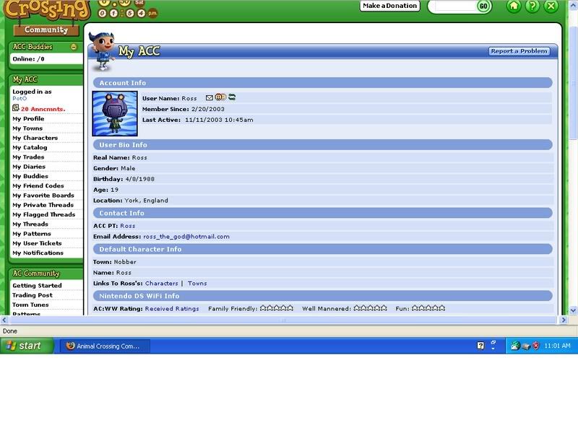Click the green trade arrows icon
Image resolution: width=578 pixels, height=433 pixels.
(x=232, y=97)
